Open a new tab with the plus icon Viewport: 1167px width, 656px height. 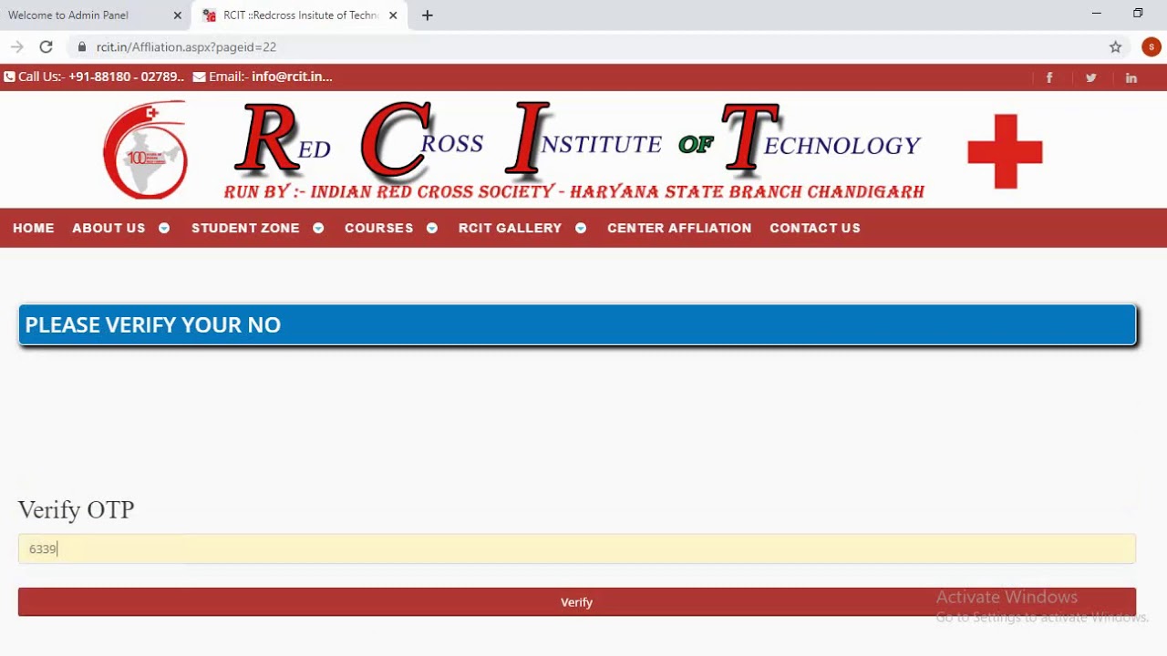(427, 15)
